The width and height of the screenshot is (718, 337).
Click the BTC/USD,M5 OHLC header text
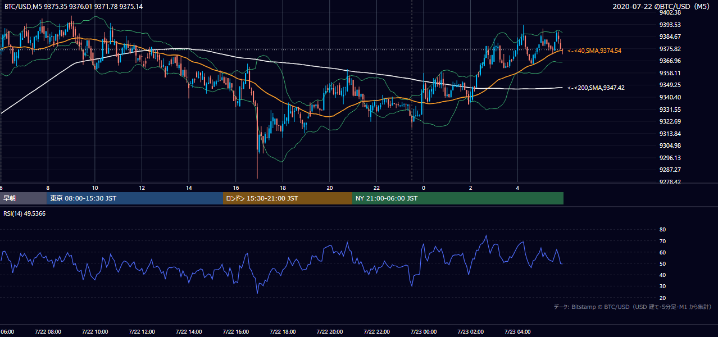pos(74,6)
